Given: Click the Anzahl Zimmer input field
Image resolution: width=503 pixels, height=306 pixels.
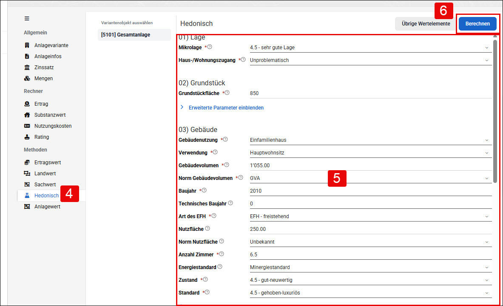Looking at the screenshot, I should click(x=370, y=255).
